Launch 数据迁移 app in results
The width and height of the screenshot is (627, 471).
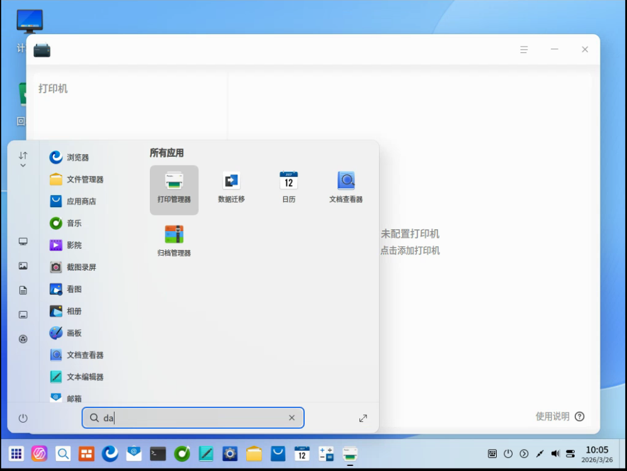tap(231, 188)
